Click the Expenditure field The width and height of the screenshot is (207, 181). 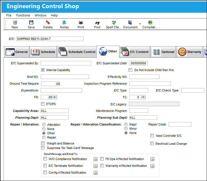point(61,90)
